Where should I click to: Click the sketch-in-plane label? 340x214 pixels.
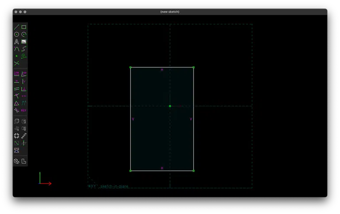point(114,186)
